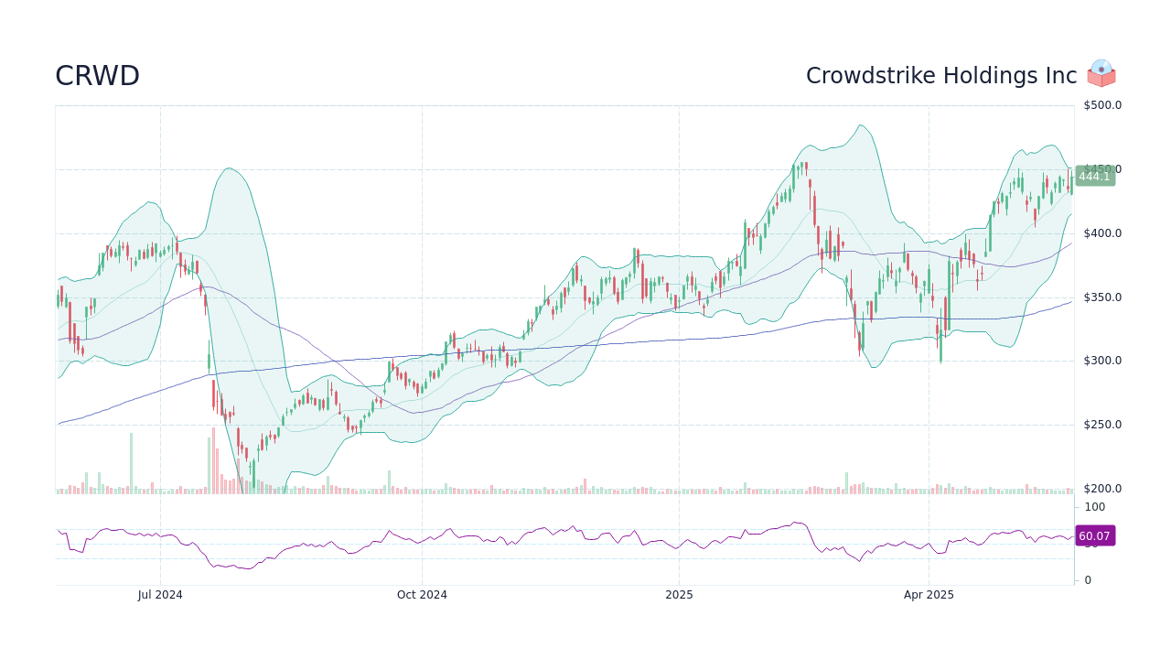Click the 444.1 current price label
The image size is (1171, 659).
(x=1094, y=177)
